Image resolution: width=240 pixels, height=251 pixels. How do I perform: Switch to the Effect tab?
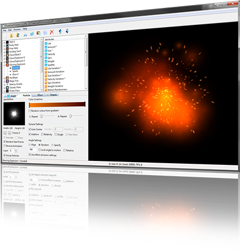(38, 95)
